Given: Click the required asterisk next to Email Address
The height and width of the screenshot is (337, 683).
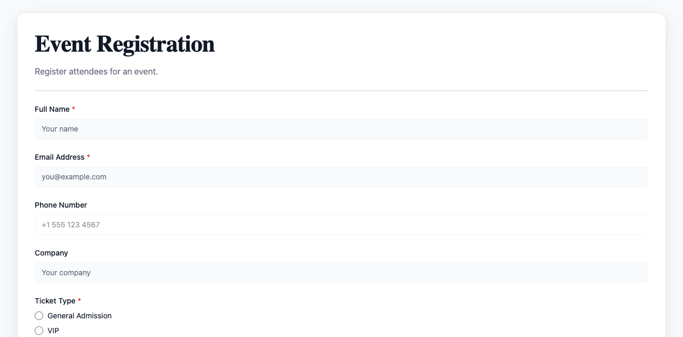Looking at the screenshot, I should point(89,157).
